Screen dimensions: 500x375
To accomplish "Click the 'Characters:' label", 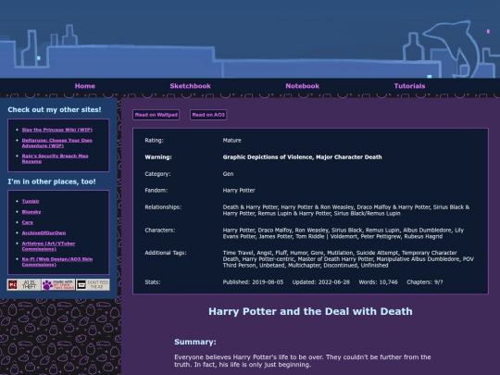I will point(160,230).
